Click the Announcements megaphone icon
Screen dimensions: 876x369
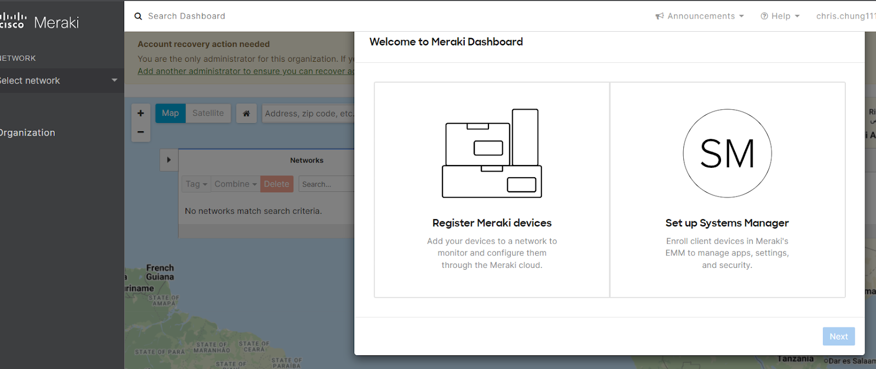(x=659, y=16)
